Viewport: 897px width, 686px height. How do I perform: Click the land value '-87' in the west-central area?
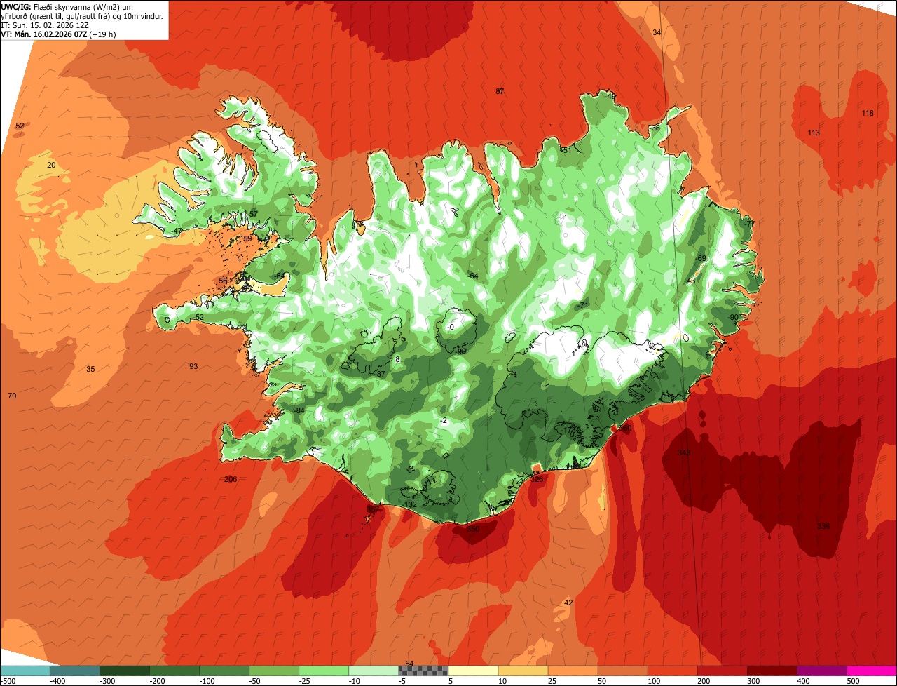(381, 374)
